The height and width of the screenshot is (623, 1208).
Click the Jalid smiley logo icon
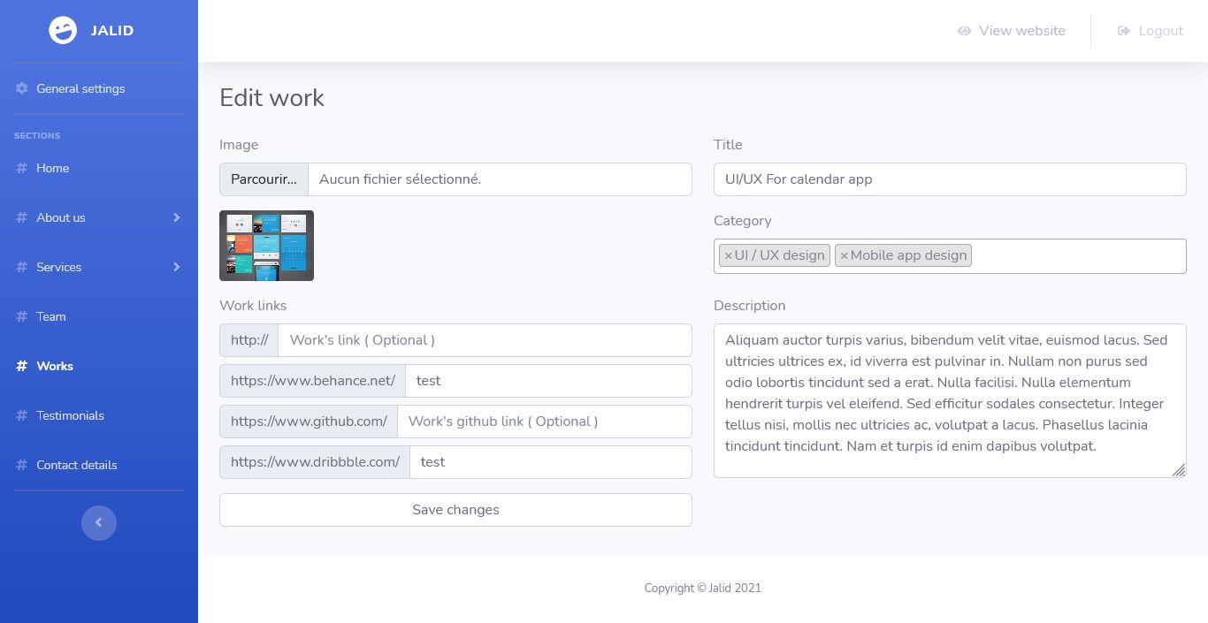(63, 30)
